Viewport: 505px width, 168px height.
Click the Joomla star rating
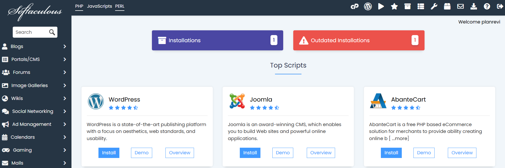(x=265, y=108)
